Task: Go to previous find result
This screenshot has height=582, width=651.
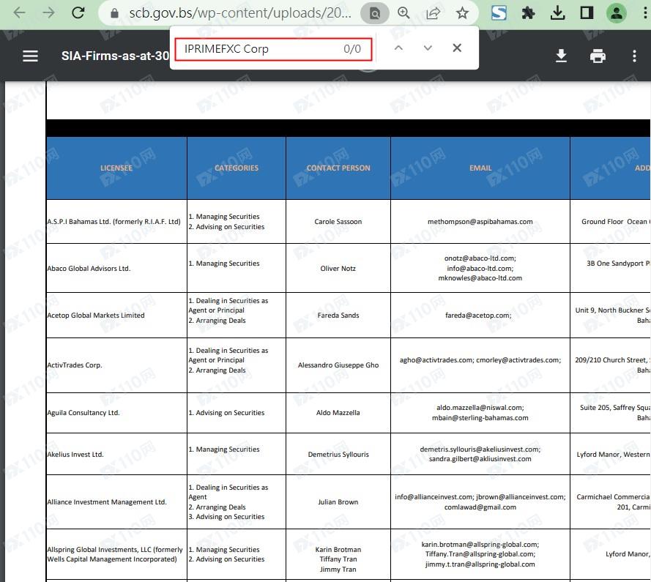Action: click(x=398, y=48)
